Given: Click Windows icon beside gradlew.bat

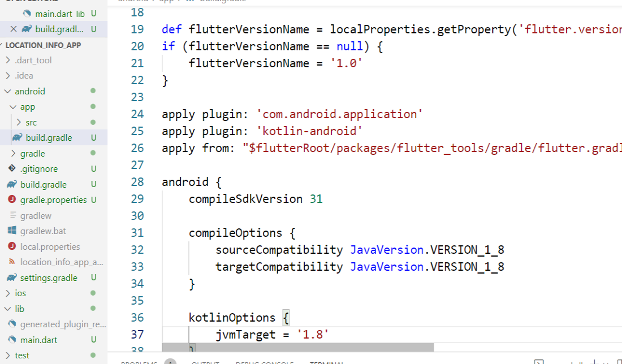Looking at the screenshot, I should (12, 231).
